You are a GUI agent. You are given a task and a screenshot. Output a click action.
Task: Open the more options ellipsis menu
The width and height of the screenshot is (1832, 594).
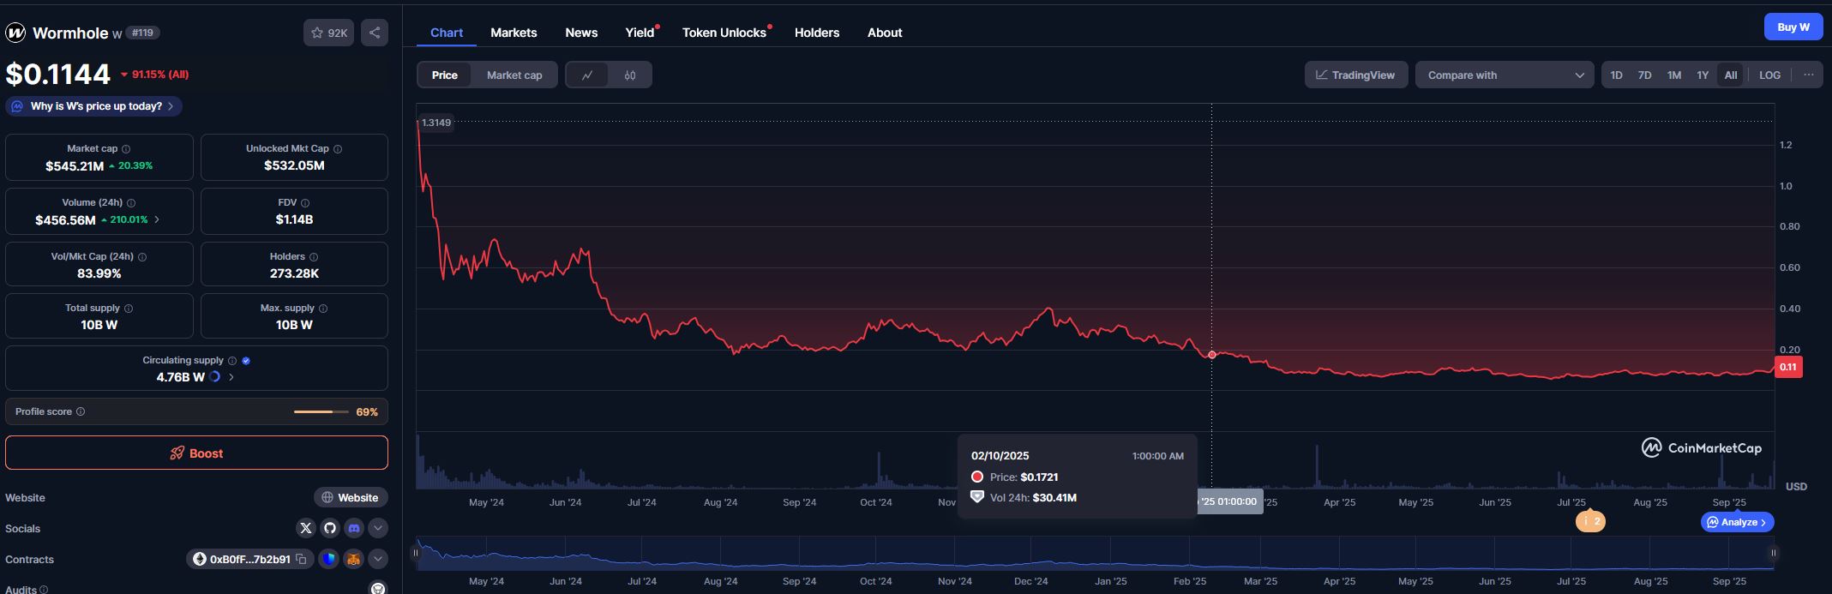pyautogui.click(x=1808, y=75)
